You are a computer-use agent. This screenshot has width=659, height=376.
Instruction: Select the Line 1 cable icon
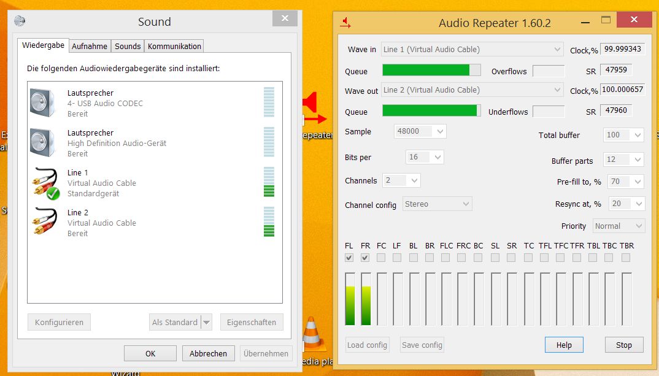[x=45, y=183]
